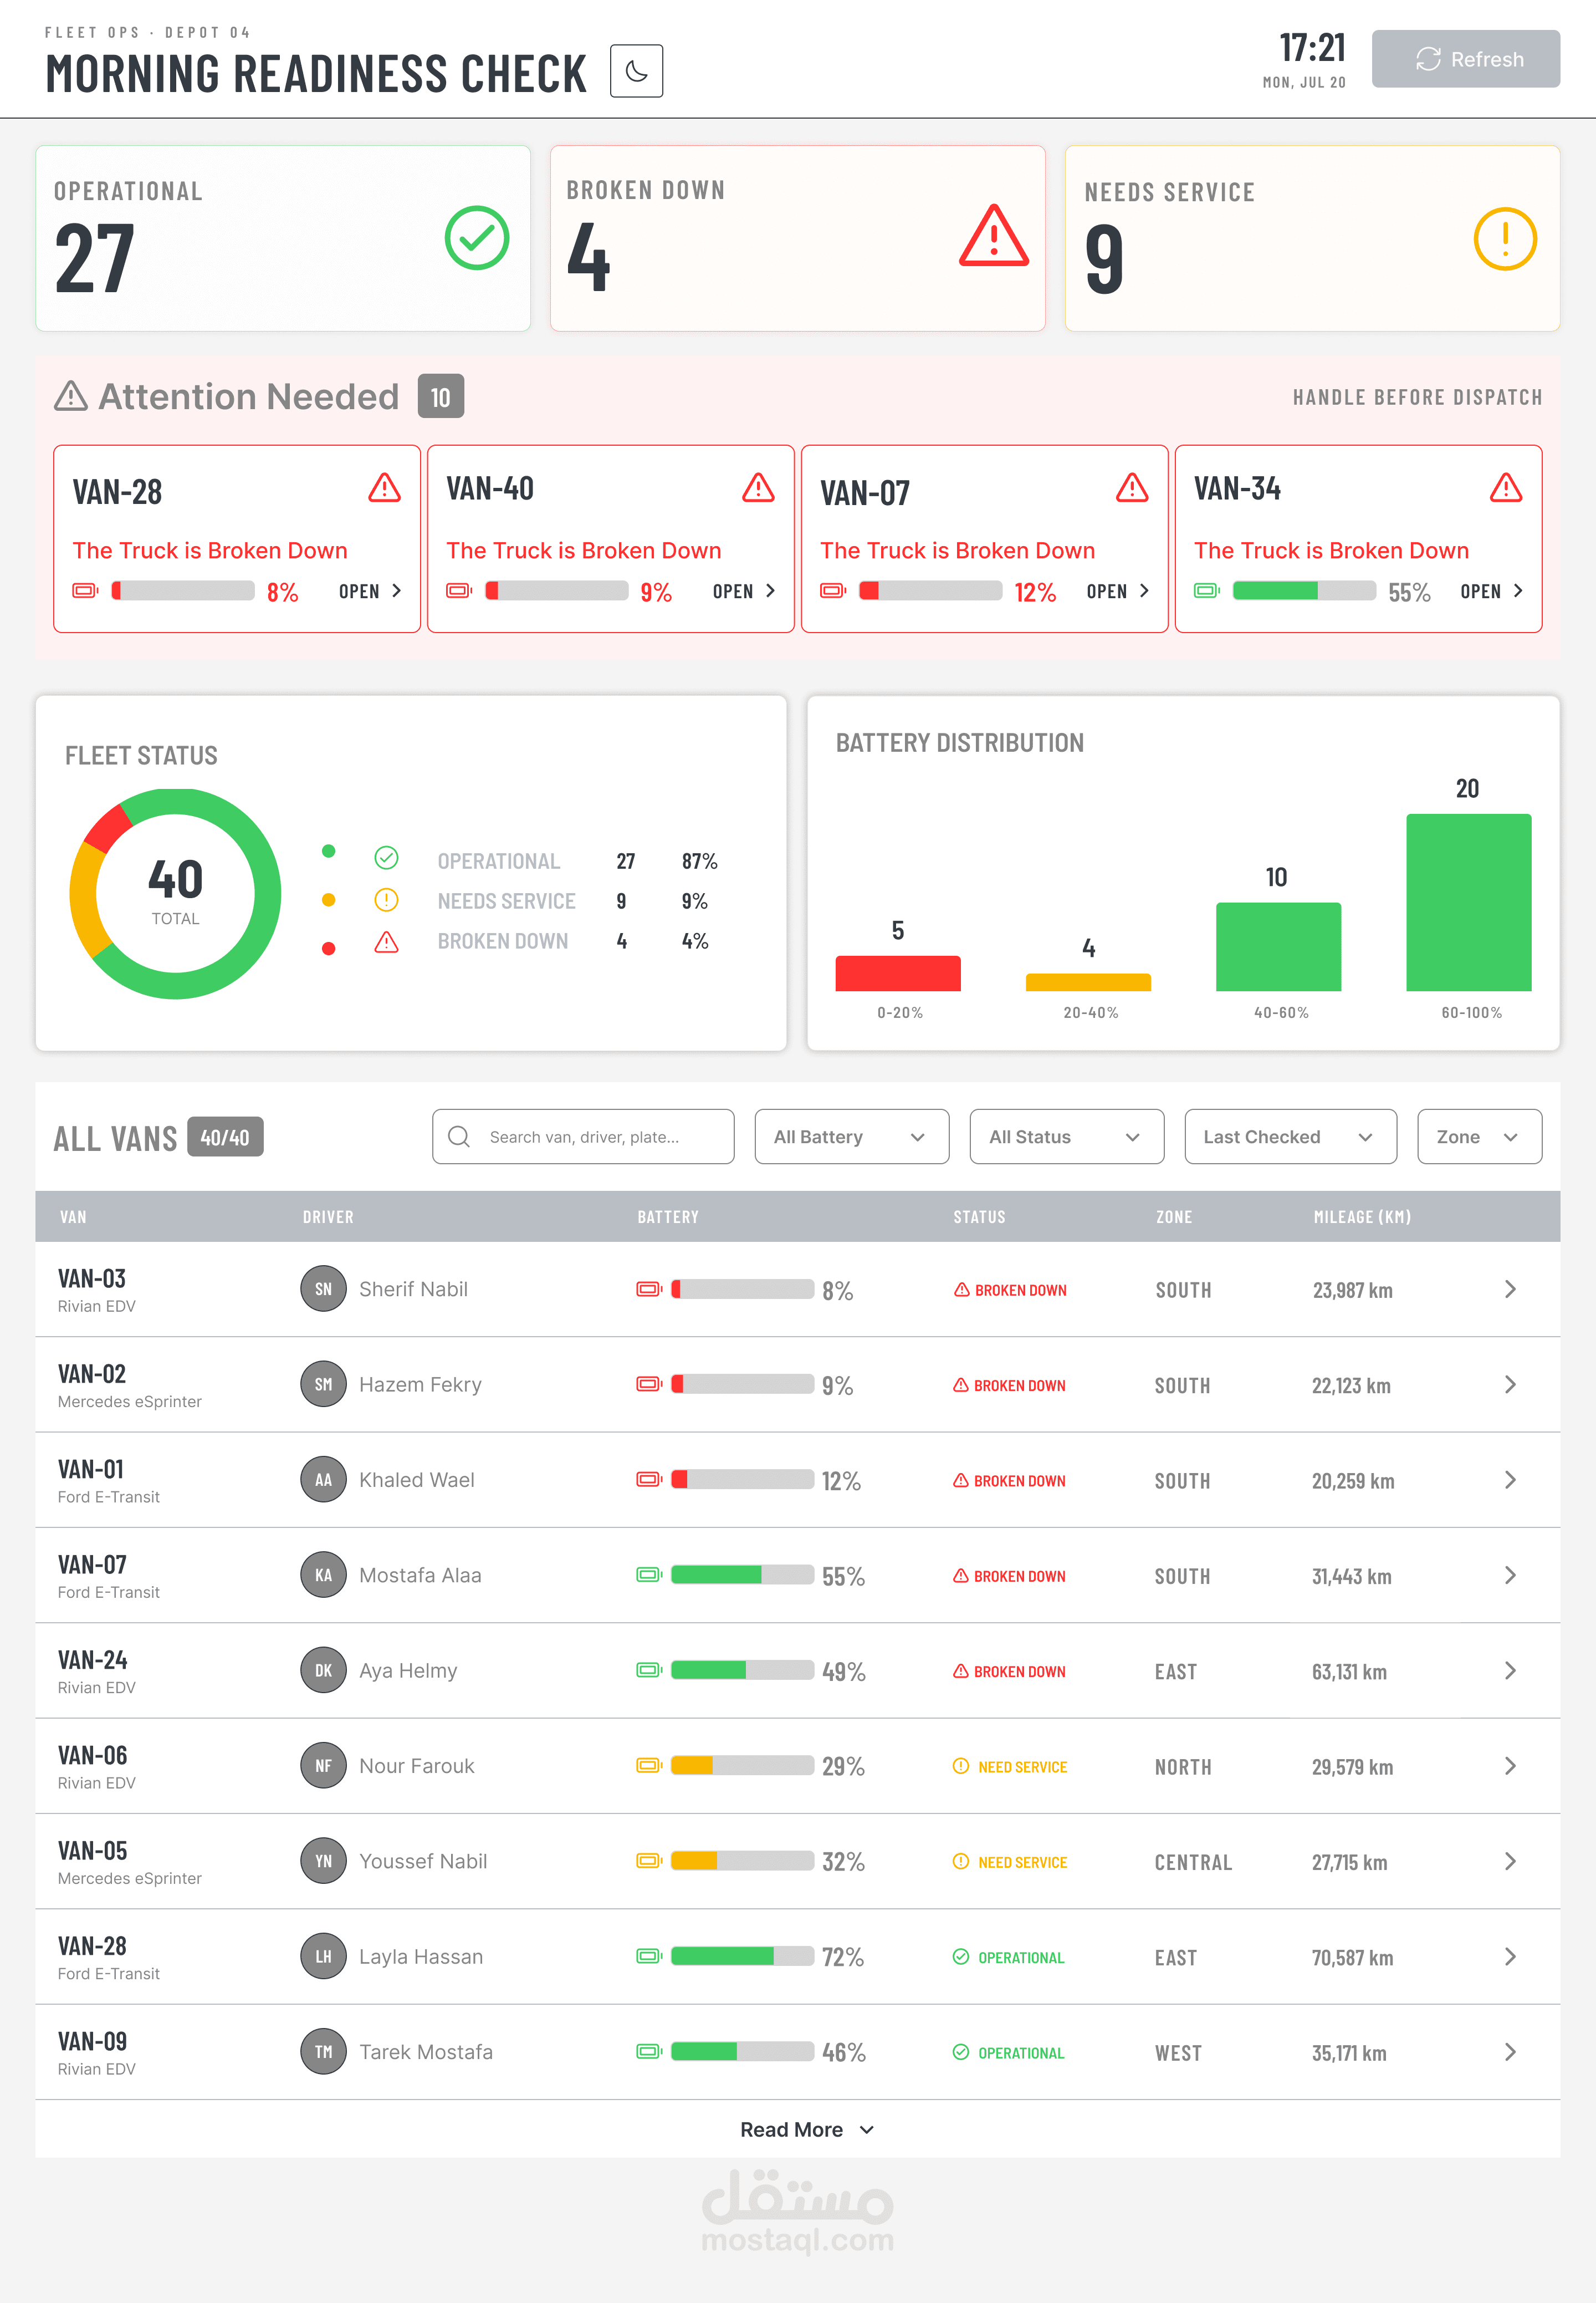Click the magnifier icon in the search box
Screen dimensions: 1596x2303
[x=459, y=1137]
